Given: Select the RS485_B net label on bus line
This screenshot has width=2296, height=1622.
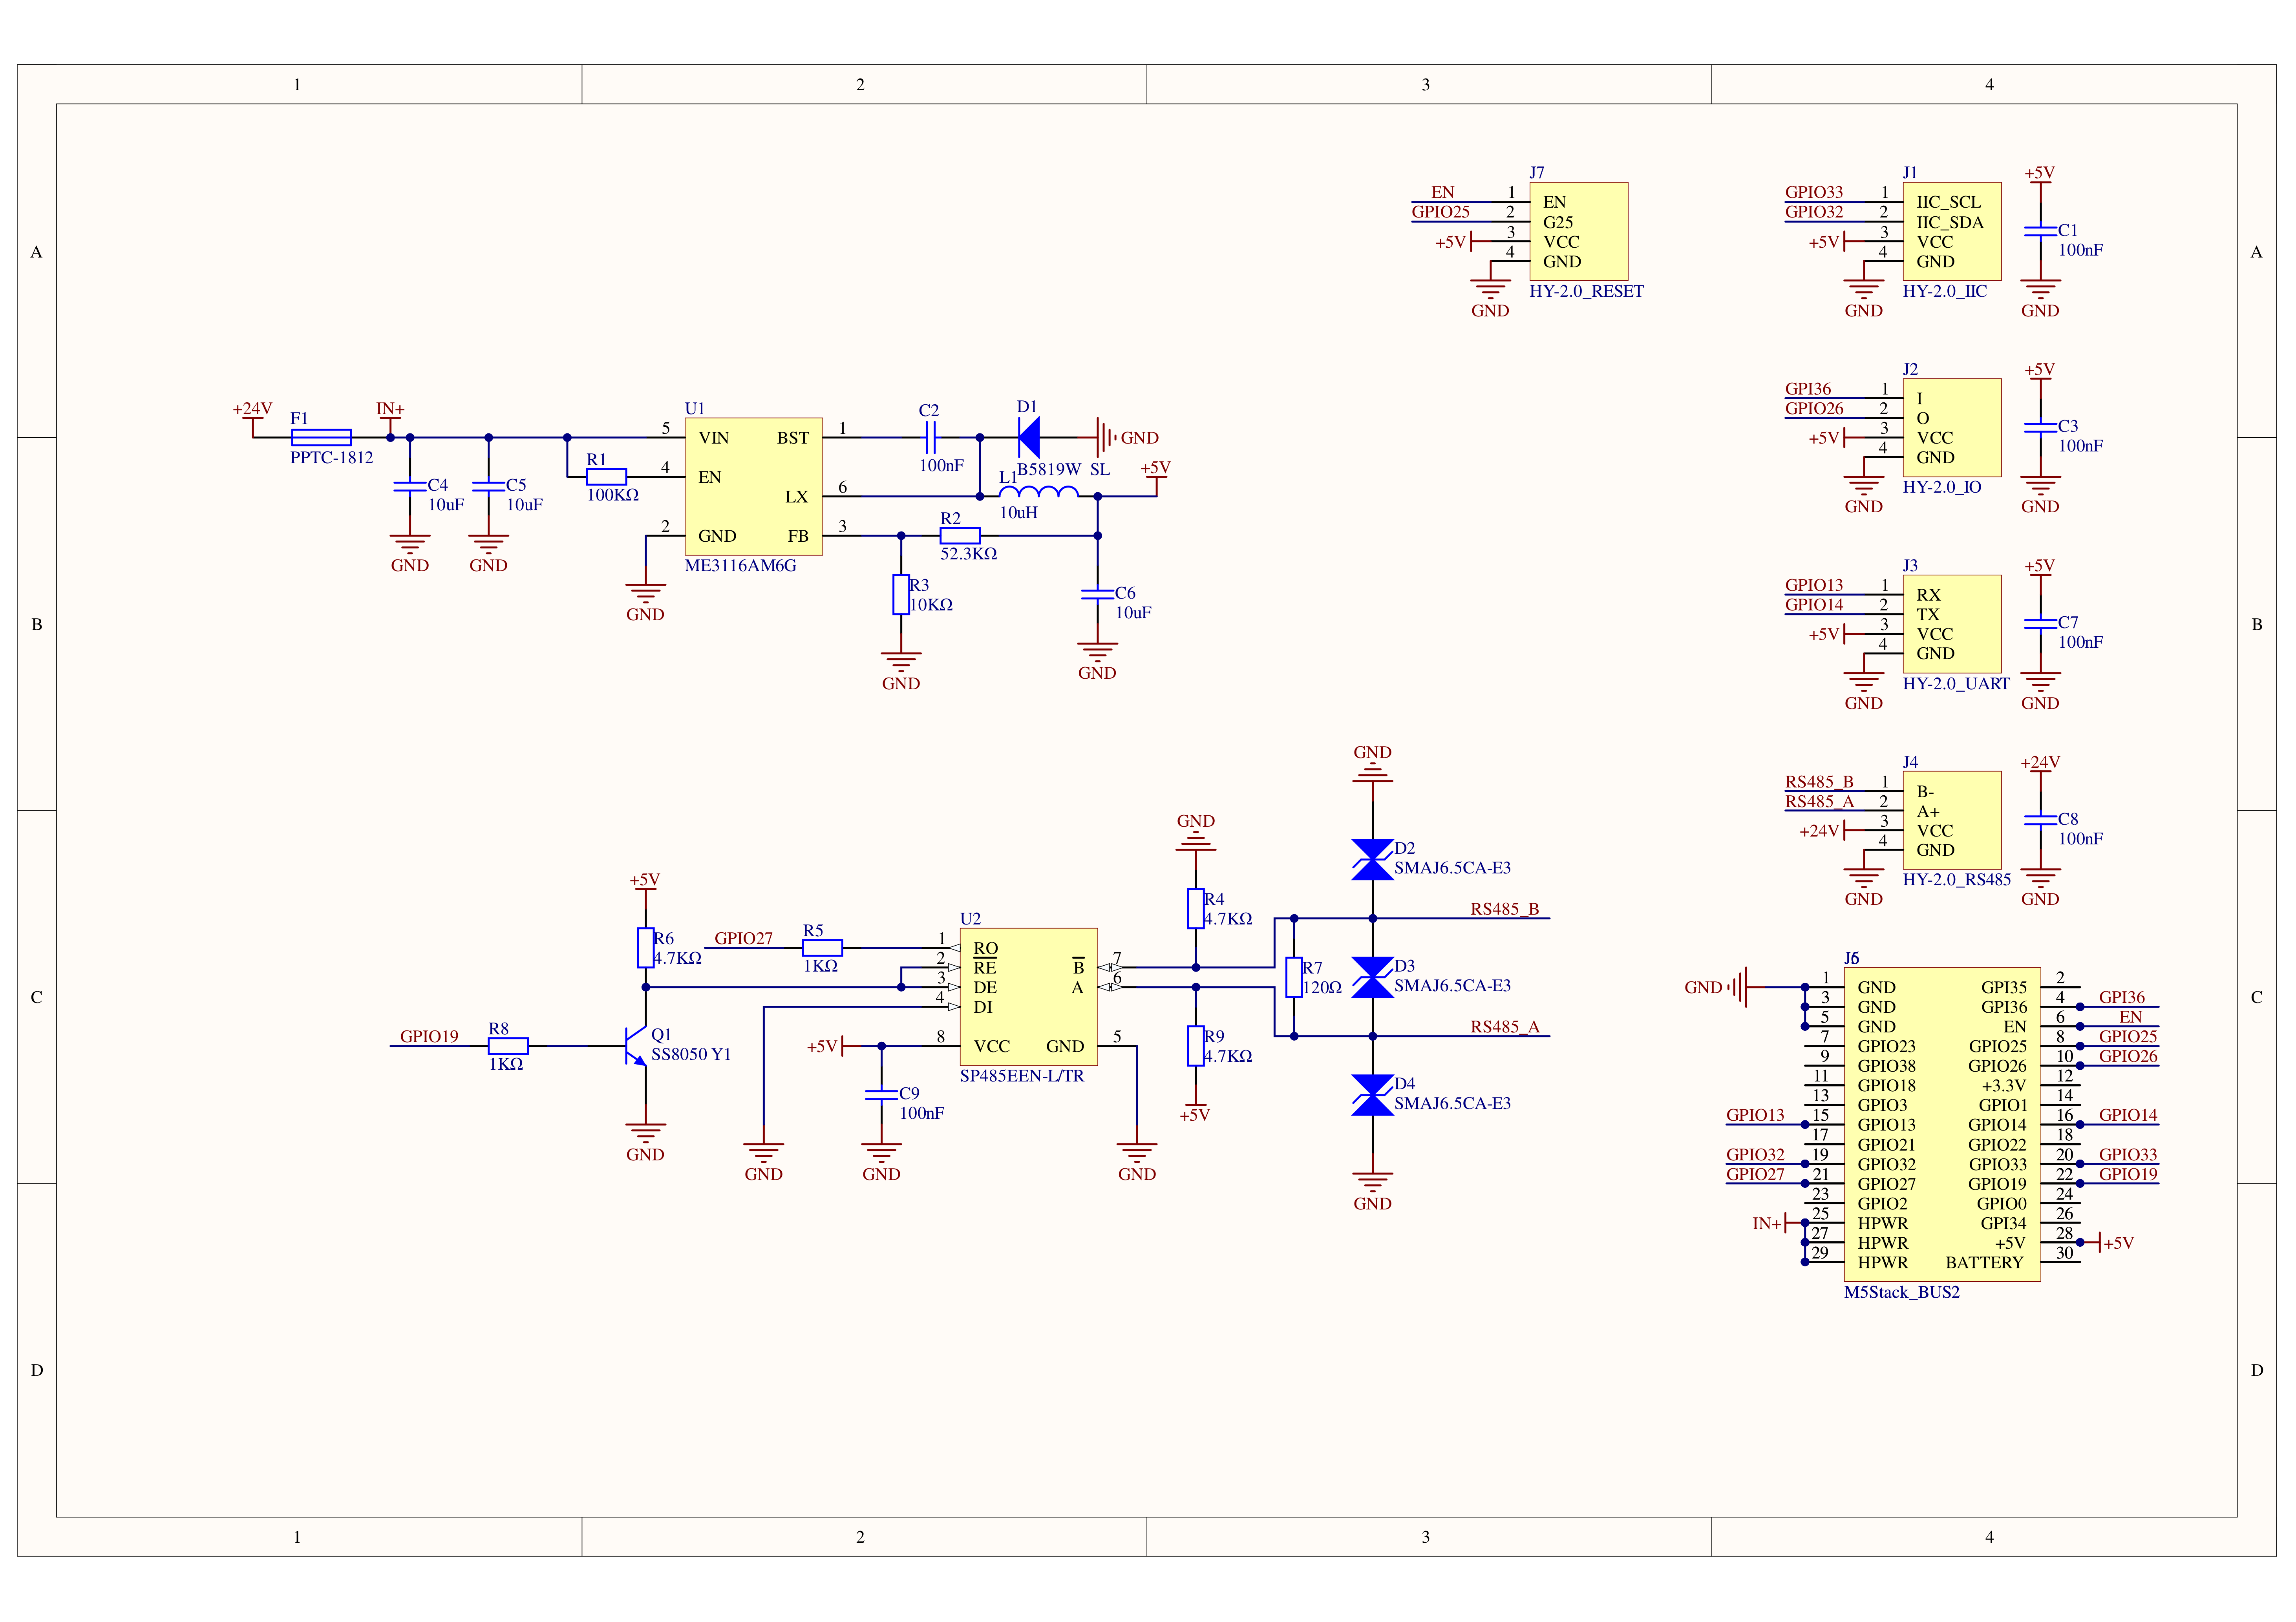Looking at the screenshot, I should (1504, 909).
